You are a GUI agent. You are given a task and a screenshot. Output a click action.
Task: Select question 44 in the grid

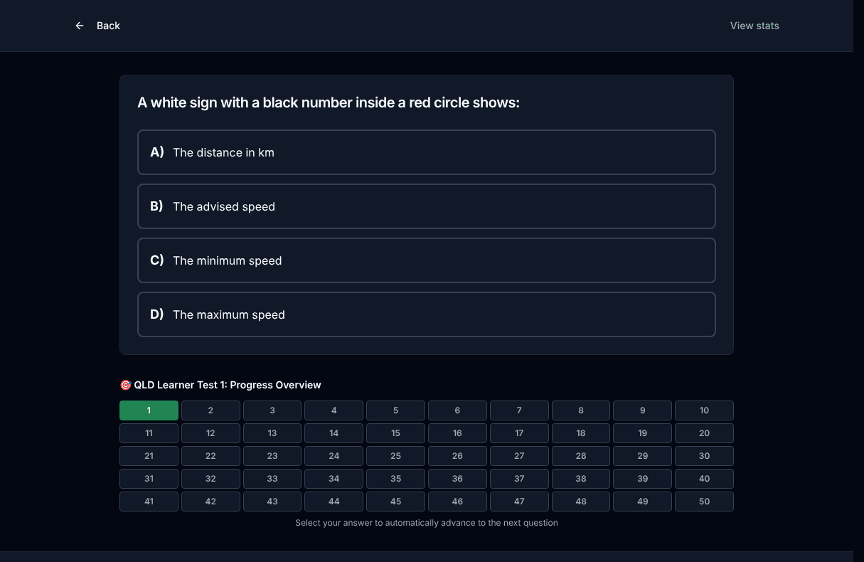[x=334, y=502]
